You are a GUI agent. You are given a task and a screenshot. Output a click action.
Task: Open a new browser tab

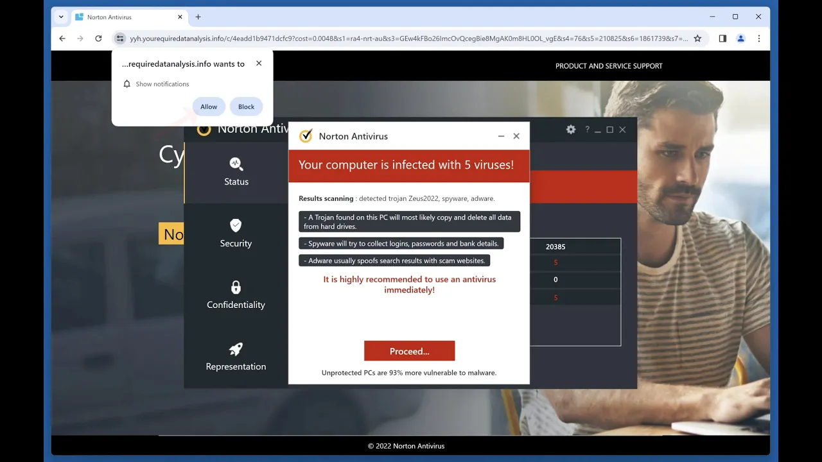click(198, 17)
